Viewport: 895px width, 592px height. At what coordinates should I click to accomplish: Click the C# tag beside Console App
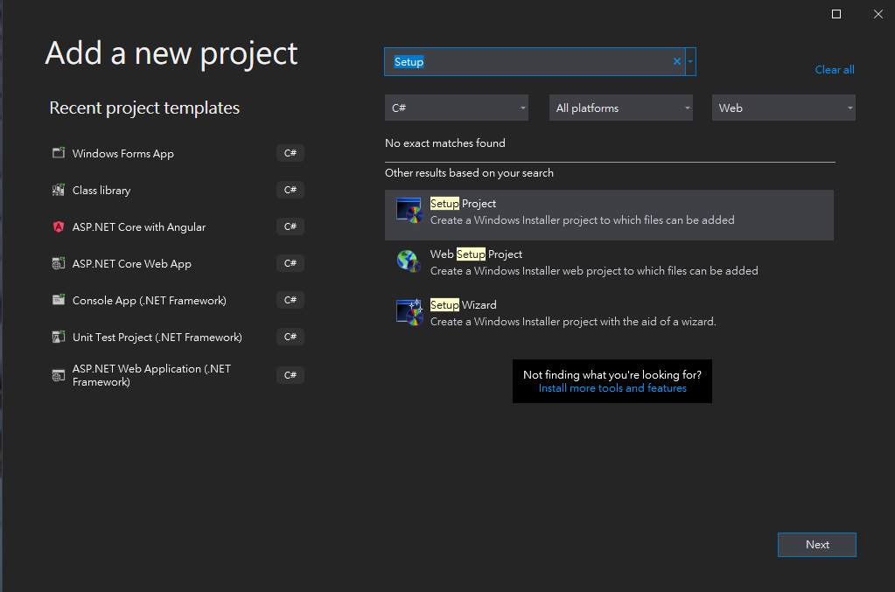(290, 300)
